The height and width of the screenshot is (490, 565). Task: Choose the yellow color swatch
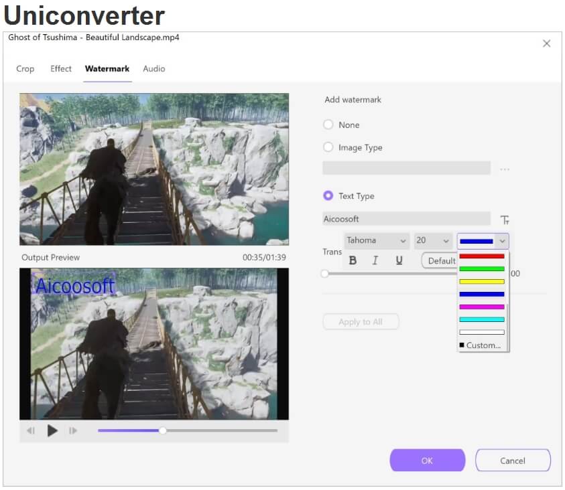point(482,281)
